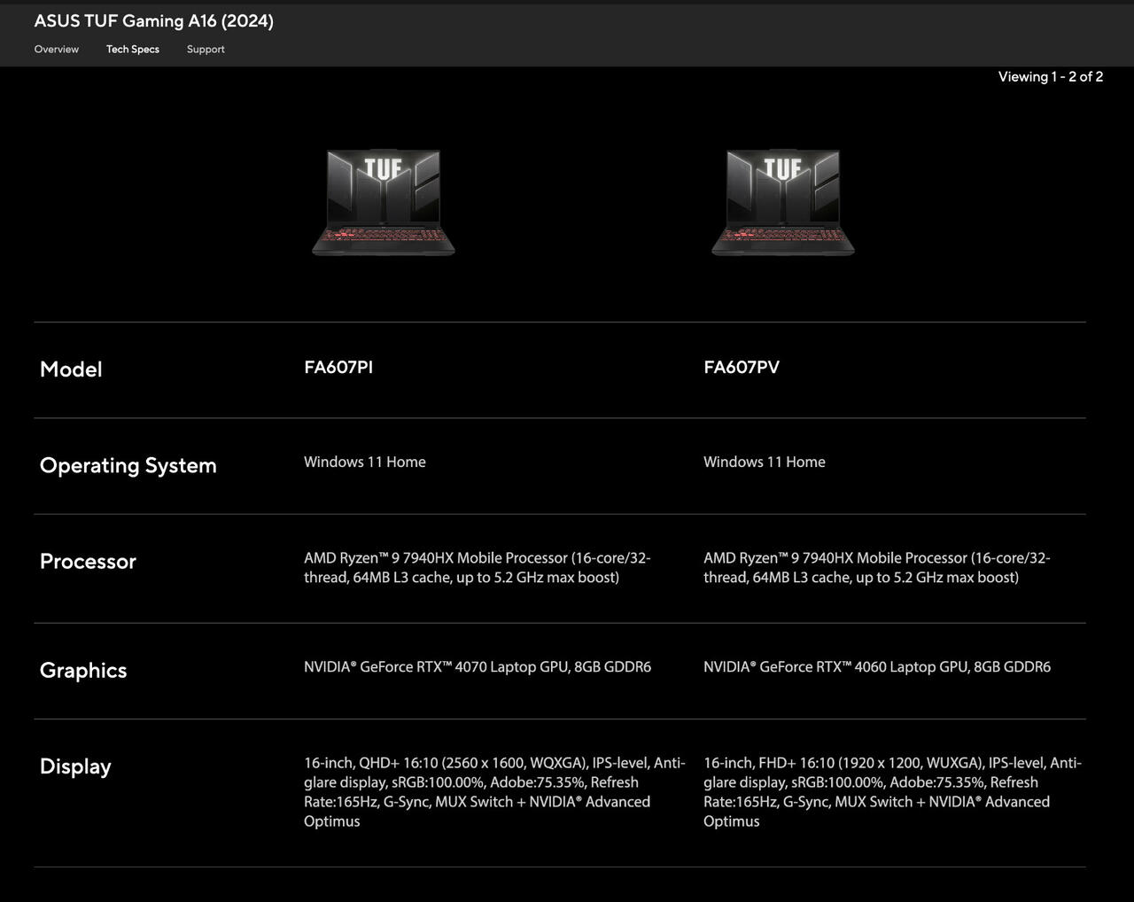
Task: Click the FA607PI Ryzen 9 7940HX processor text
Action: (x=478, y=568)
